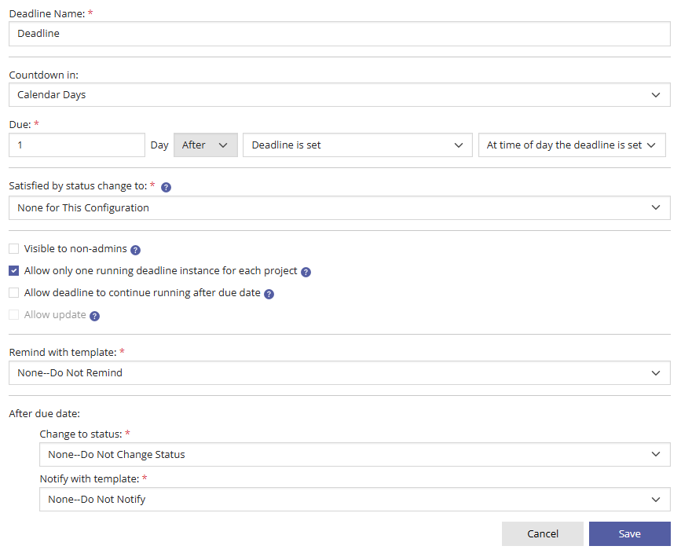
Task: Enable Visible to non-admins checkbox
Action: click(x=14, y=248)
